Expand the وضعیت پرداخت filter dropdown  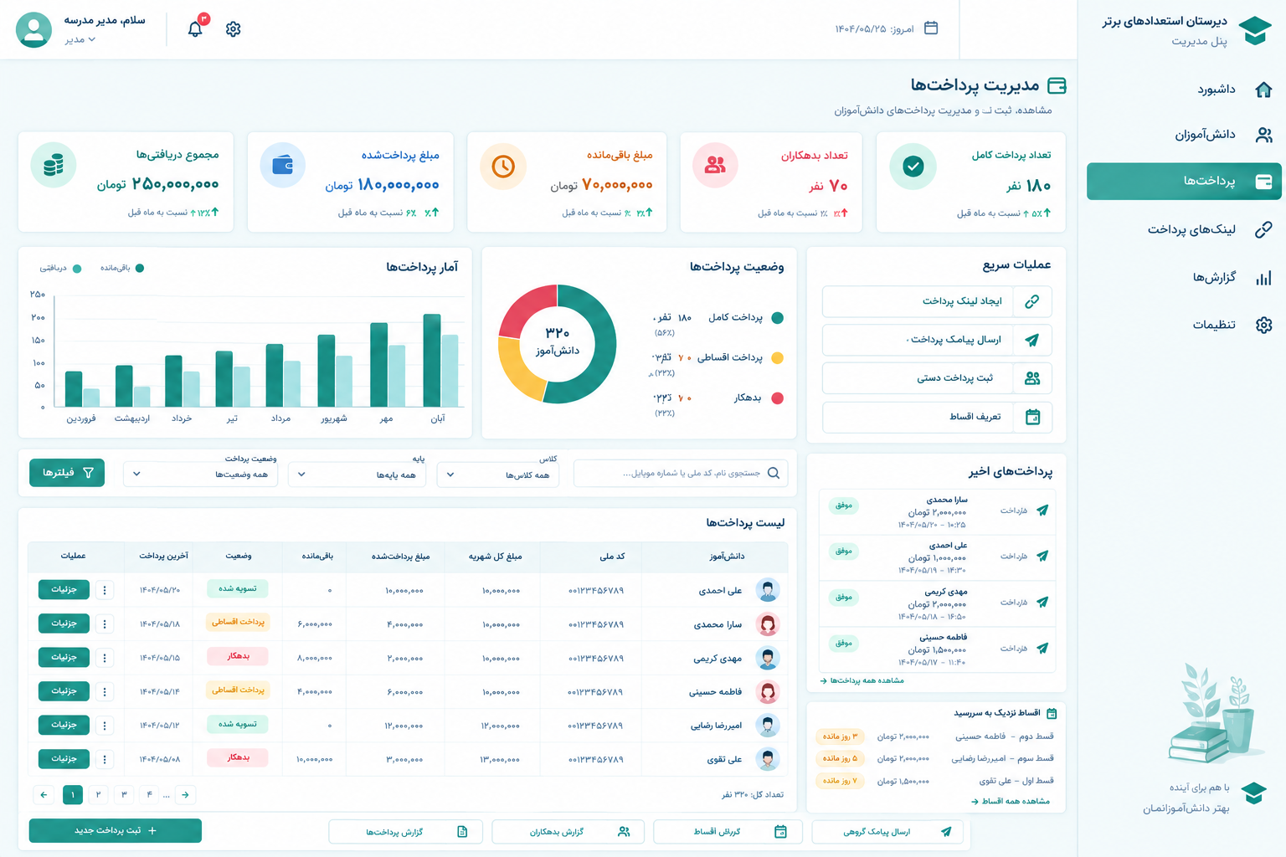click(x=201, y=474)
